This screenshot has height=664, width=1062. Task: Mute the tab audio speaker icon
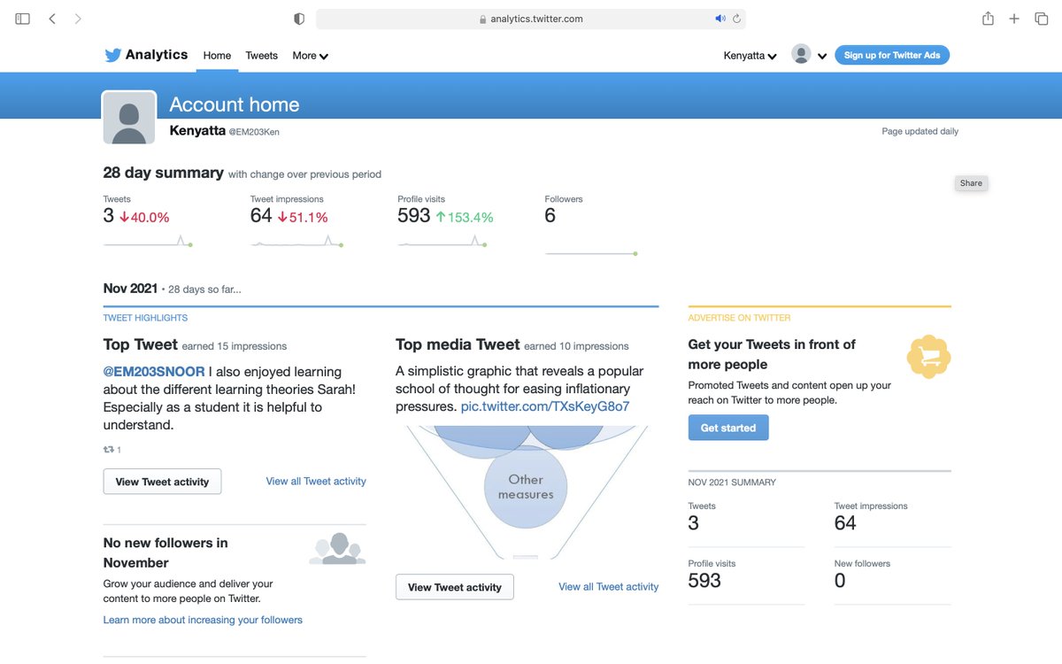[x=720, y=19]
